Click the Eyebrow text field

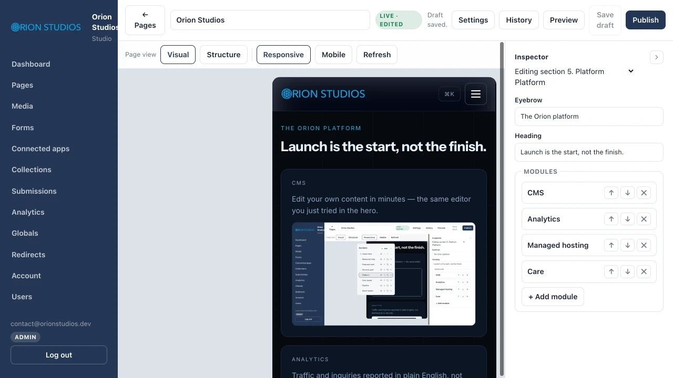click(589, 117)
